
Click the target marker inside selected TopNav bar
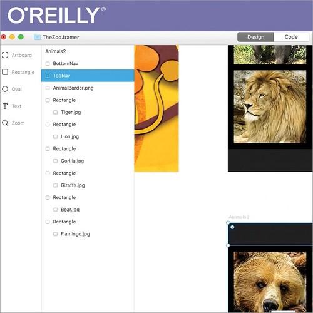(x=232, y=227)
